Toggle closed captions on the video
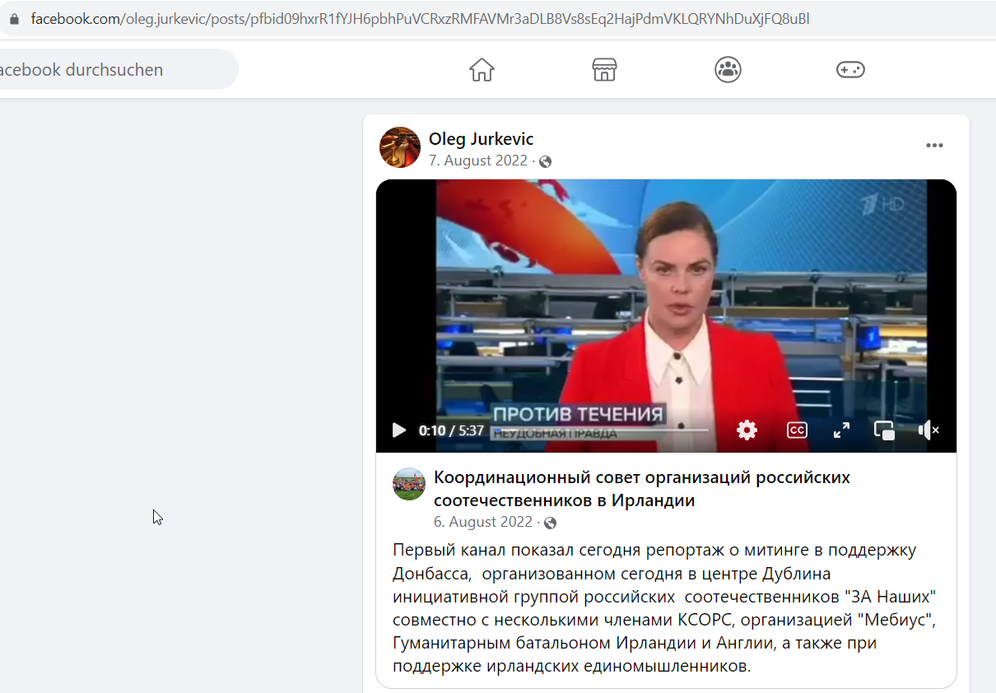Screen dimensions: 996x693 click(797, 430)
